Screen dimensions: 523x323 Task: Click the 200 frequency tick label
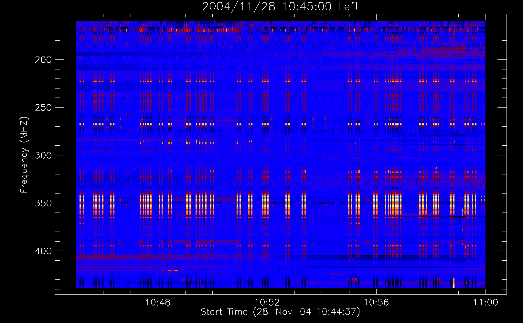[43, 60]
